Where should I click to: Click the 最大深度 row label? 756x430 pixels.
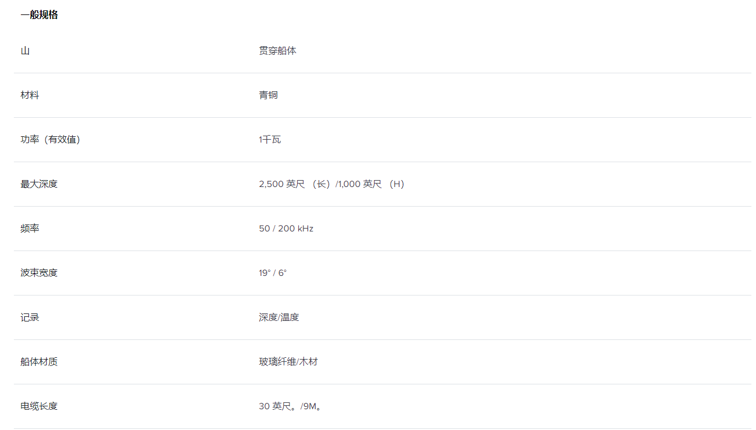point(39,184)
